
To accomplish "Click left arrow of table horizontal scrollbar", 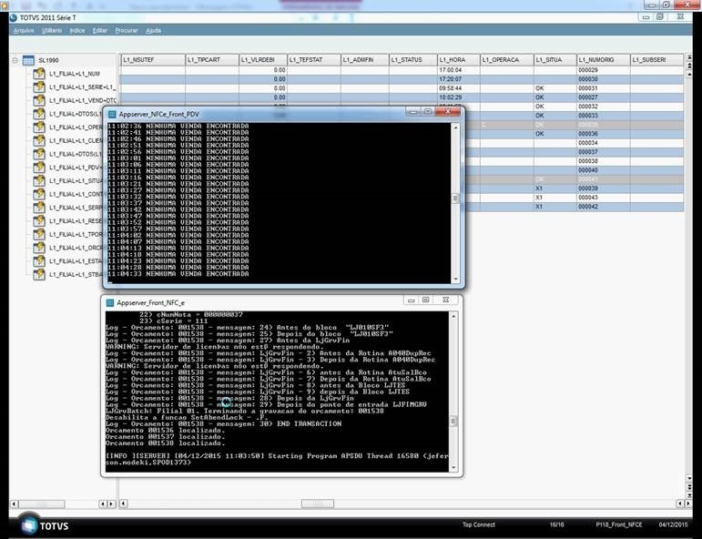I will (124, 504).
